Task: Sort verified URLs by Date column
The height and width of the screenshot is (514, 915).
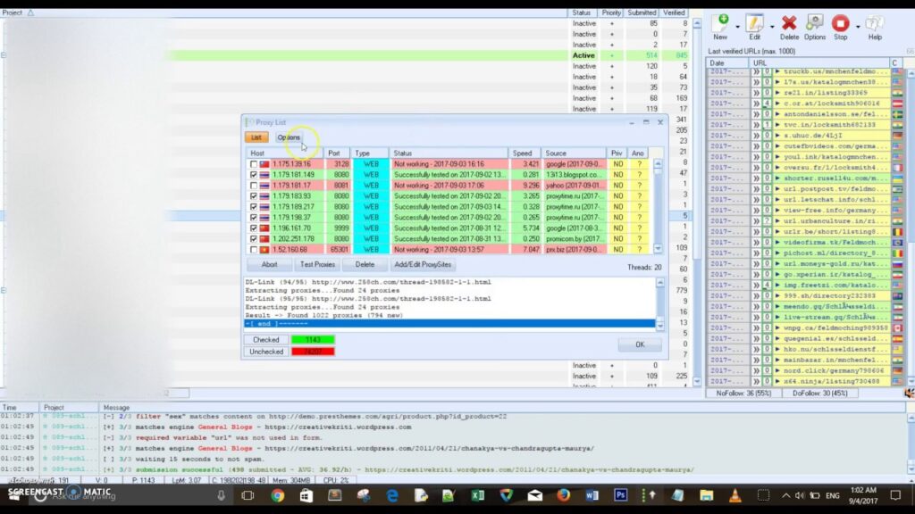Action: 727,63
